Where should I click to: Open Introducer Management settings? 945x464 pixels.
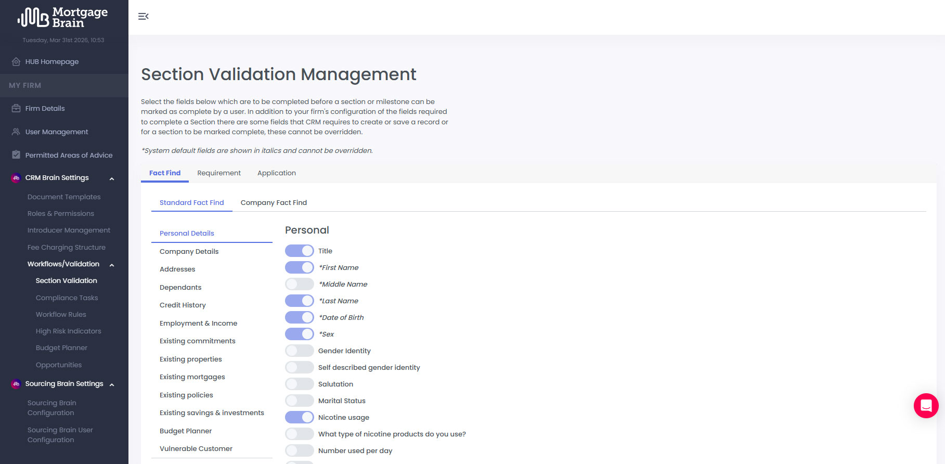69,230
